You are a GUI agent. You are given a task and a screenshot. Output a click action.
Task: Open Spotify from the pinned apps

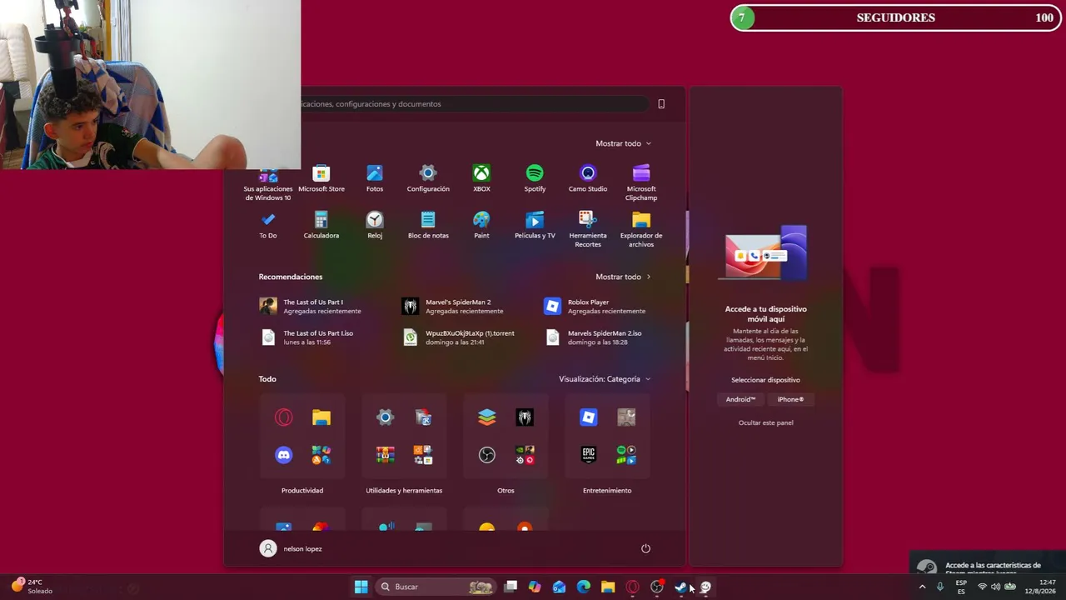pyautogui.click(x=535, y=179)
